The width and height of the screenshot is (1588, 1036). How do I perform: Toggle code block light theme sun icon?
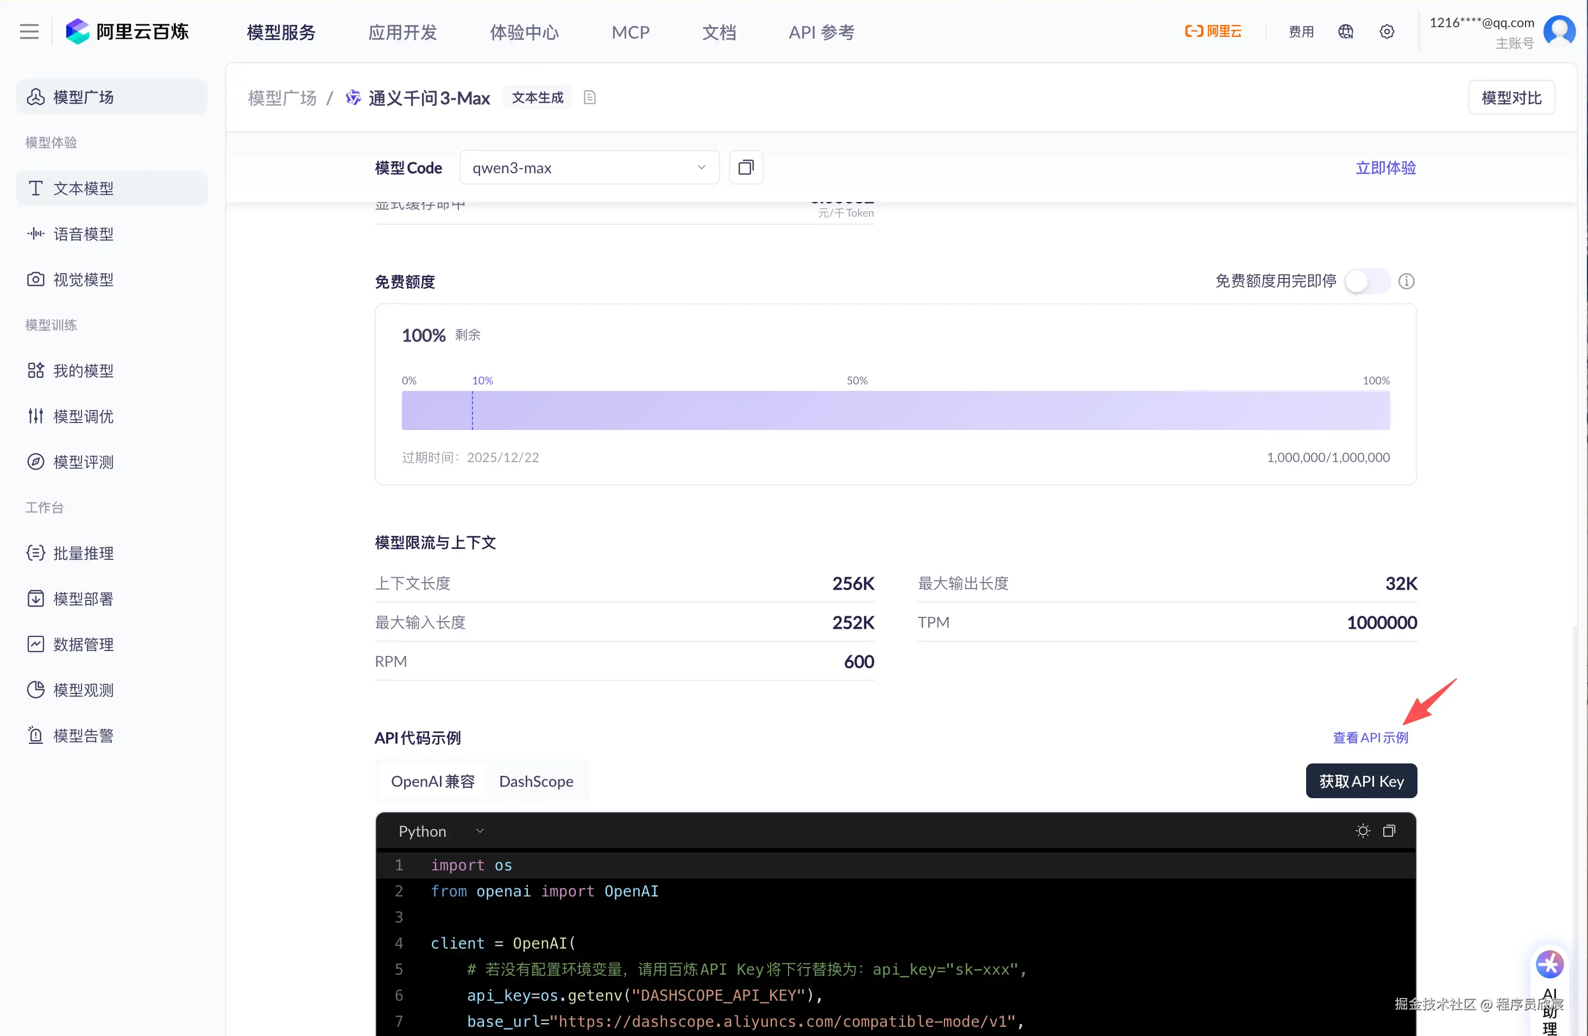click(1363, 831)
